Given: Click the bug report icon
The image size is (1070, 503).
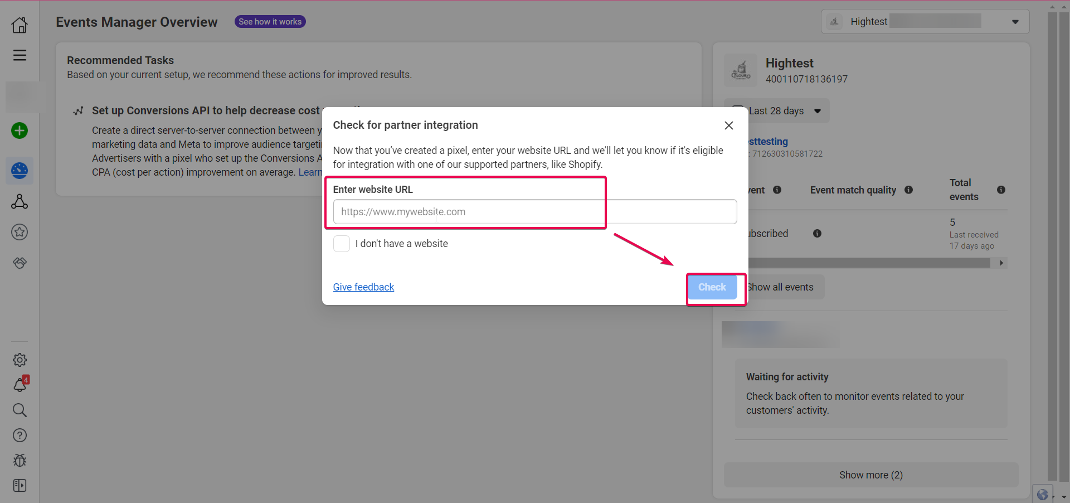Looking at the screenshot, I should click(20, 461).
